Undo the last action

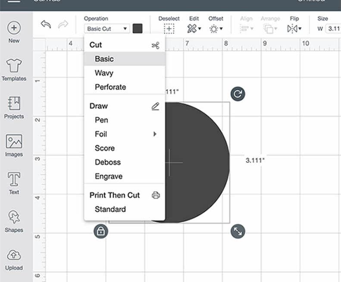(46, 25)
